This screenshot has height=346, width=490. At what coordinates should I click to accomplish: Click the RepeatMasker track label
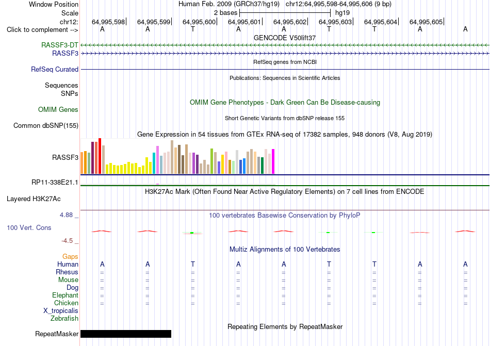click(x=57, y=334)
